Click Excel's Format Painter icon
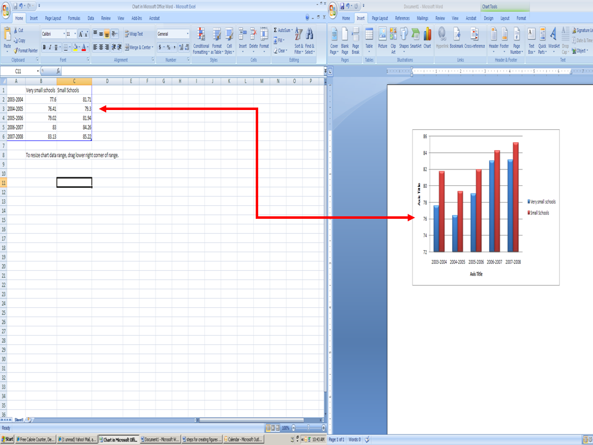Viewport: 593px width, 445px height. 25,51
